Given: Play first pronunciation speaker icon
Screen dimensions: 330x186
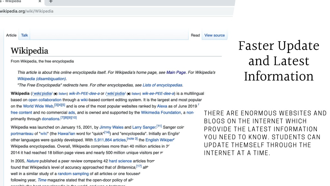Looking at the screenshot, I should (x=56, y=94).
